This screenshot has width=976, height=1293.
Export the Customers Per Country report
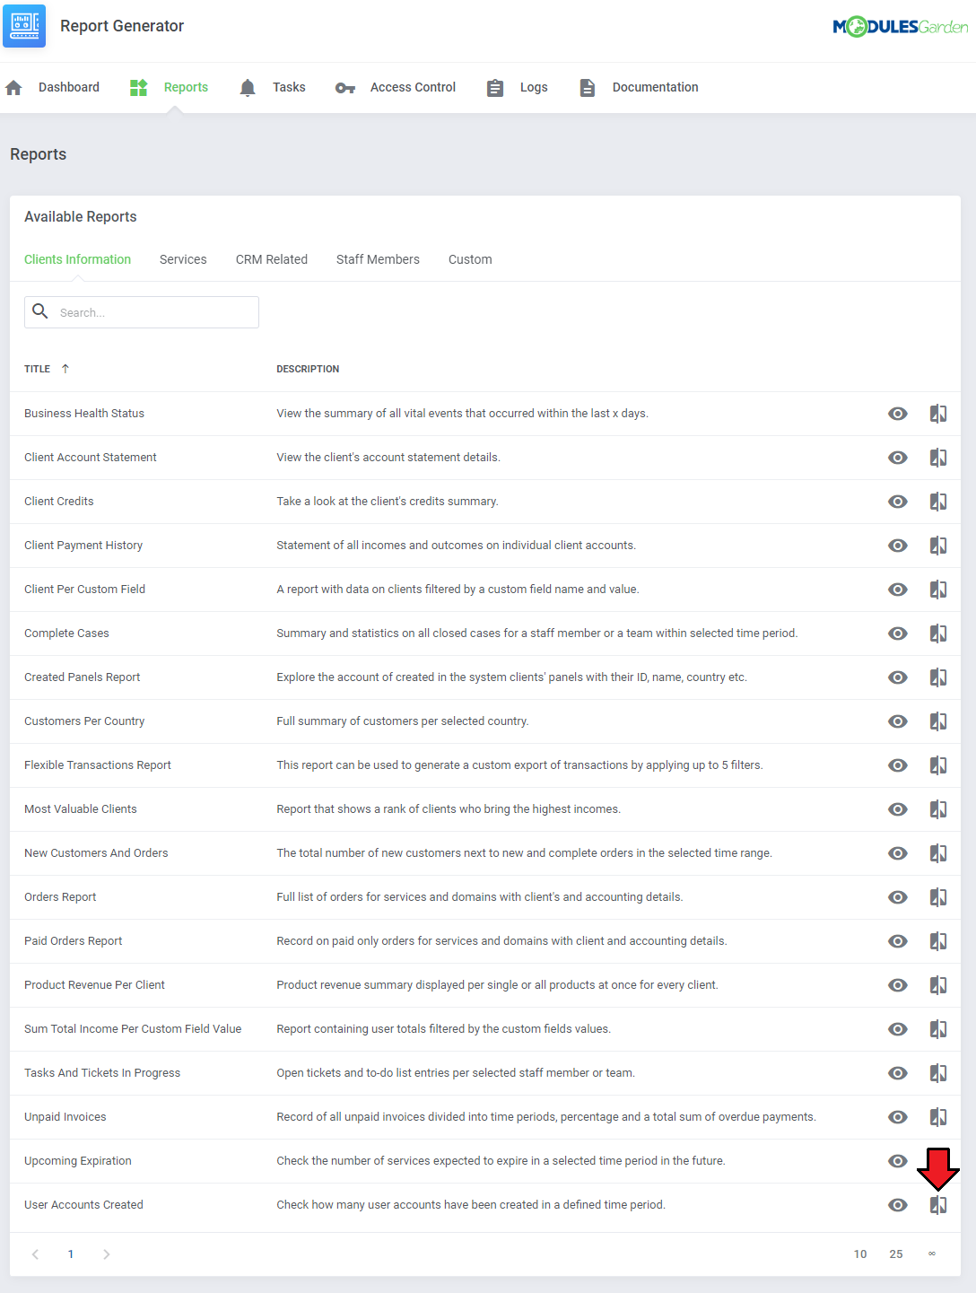[x=938, y=721]
